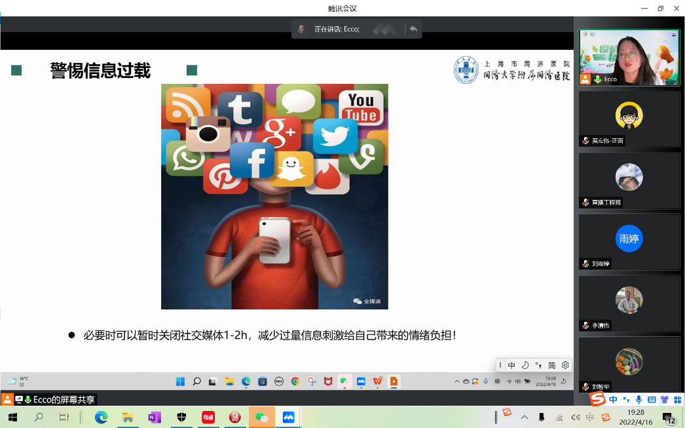This screenshot has height=428, width=685.
Task: Toggle Sogou voice input microphone
Action: (639, 399)
